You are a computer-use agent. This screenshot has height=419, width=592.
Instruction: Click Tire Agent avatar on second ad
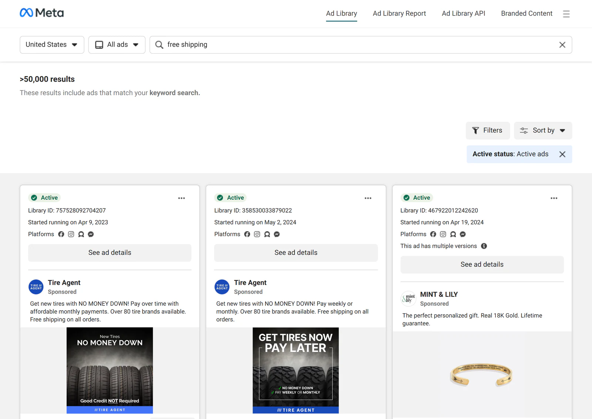click(x=222, y=287)
